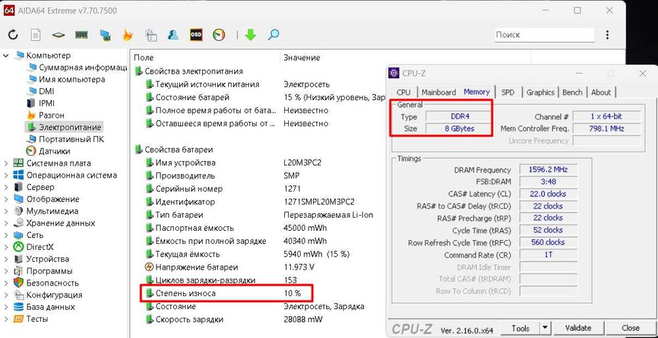Click the DRAM Frequency value 1596.2 MHz

click(x=547, y=170)
